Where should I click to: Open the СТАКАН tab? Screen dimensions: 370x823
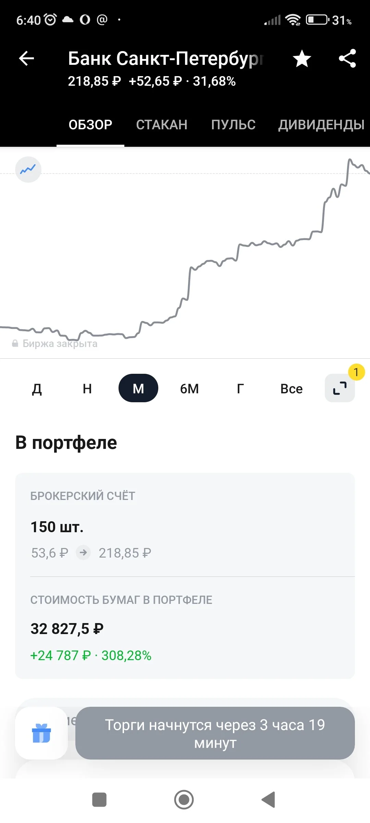tap(162, 124)
